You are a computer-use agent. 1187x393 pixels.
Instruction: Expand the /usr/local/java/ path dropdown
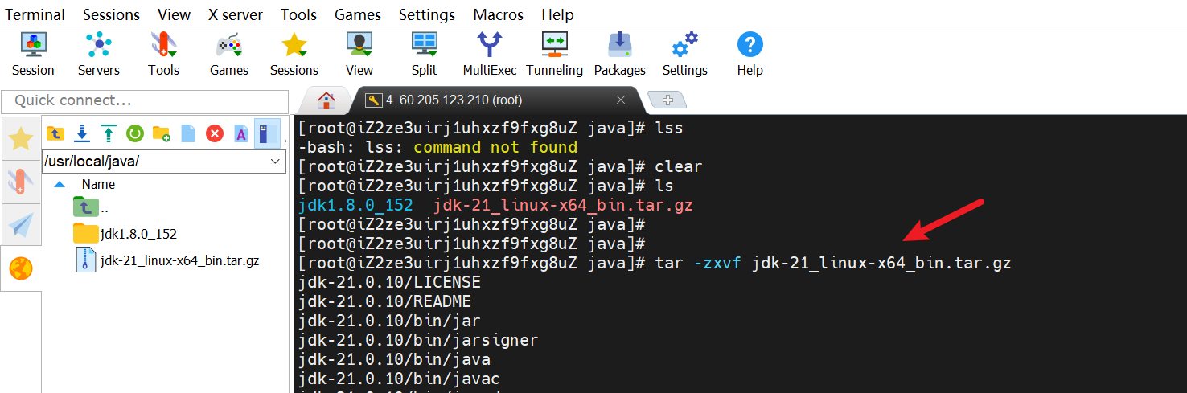276,162
